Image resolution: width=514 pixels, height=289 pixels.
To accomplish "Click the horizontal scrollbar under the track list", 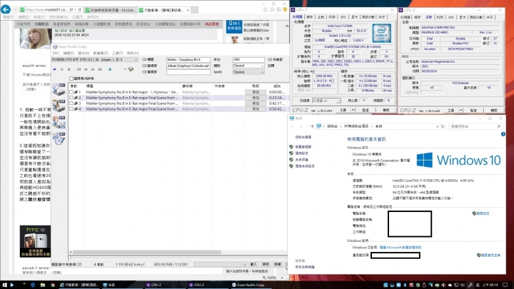I will 147,253.
